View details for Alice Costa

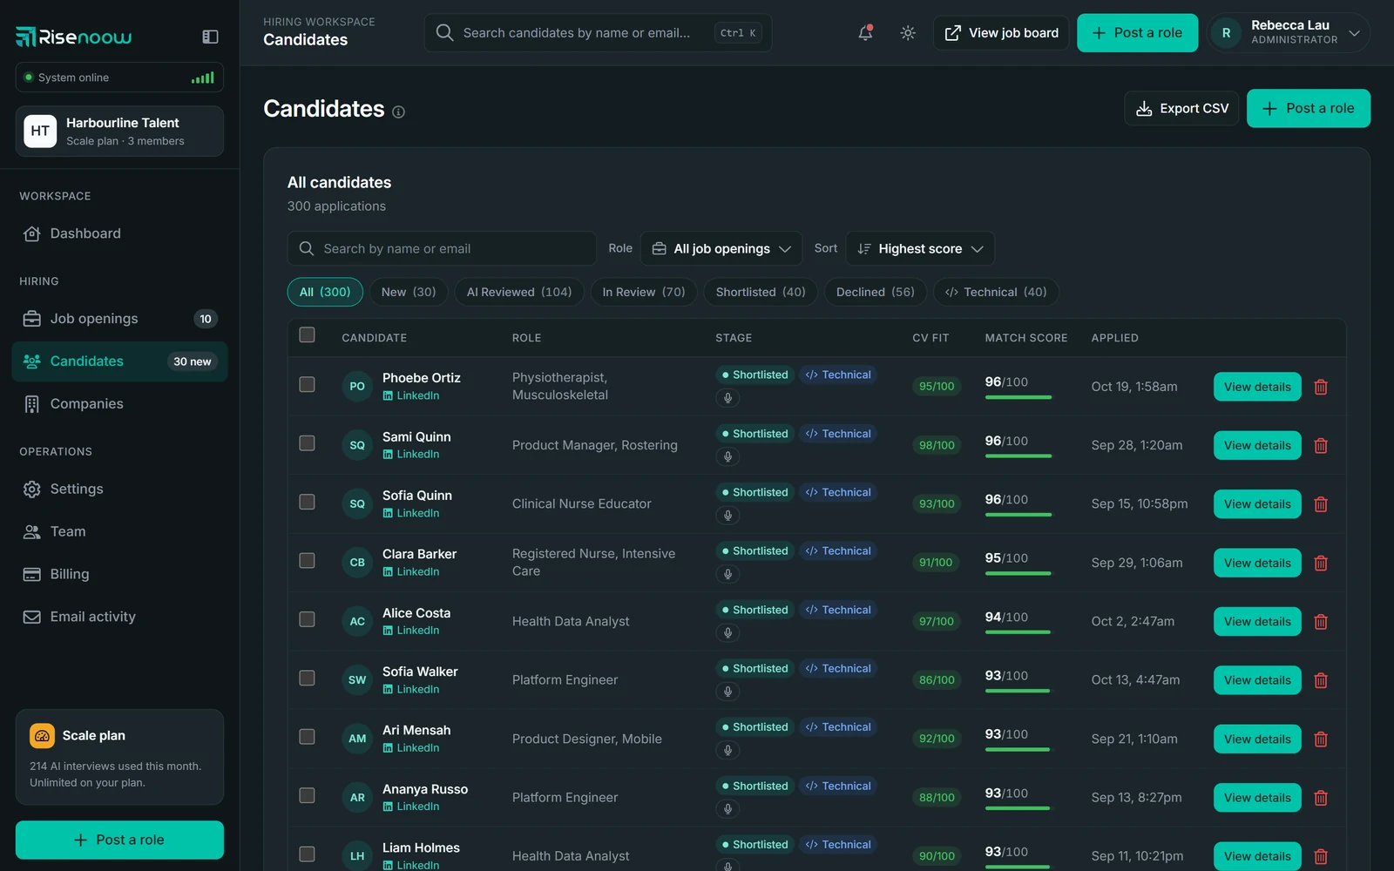(1257, 622)
